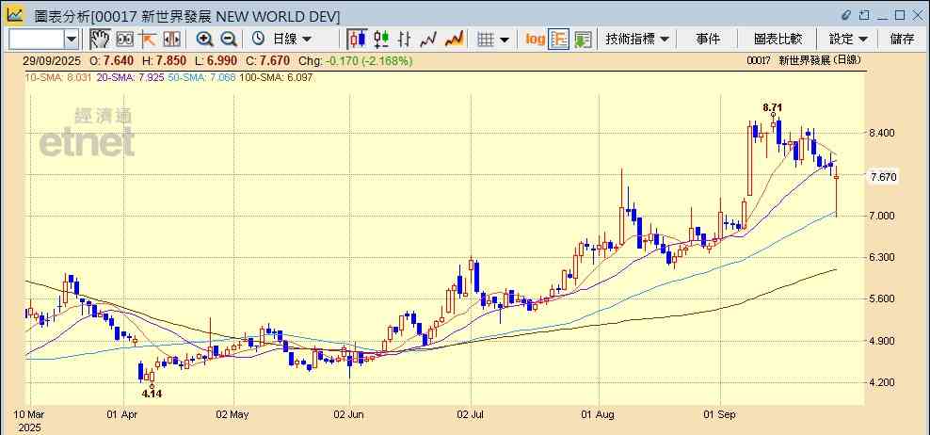Image resolution: width=930 pixels, height=435 pixels.
Task: Click the 8.400 price axis label
Action: click(882, 133)
